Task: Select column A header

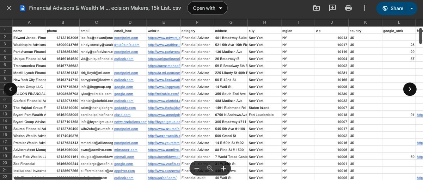Action: coord(29,23)
